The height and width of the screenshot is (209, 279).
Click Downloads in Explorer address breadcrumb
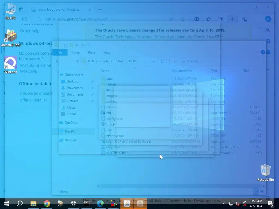point(100,61)
